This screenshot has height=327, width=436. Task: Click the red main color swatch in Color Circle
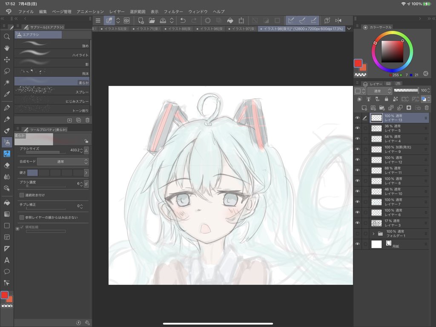[x=358, y=63]
